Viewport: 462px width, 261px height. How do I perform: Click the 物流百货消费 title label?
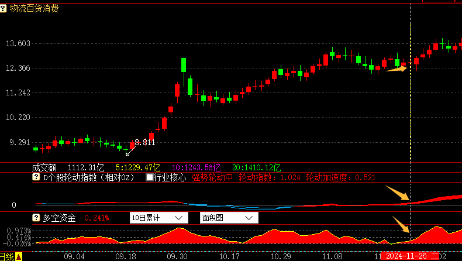click(35, 8)
